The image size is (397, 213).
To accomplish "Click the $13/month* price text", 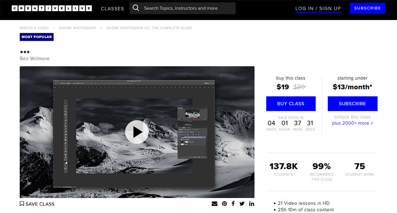I will coord(352,87).
